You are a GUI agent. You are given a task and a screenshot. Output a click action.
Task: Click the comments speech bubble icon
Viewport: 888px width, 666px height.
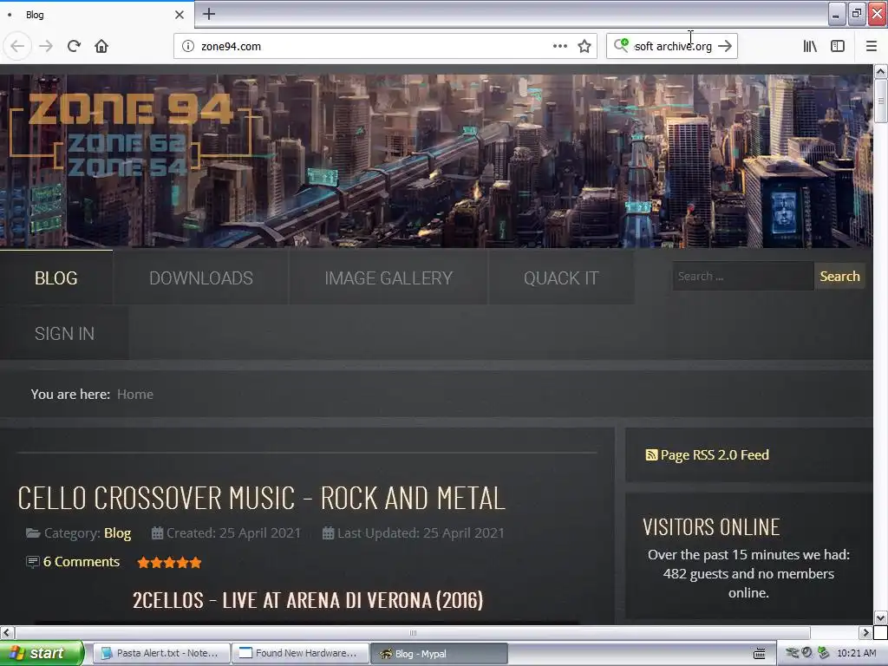[33, 562]
